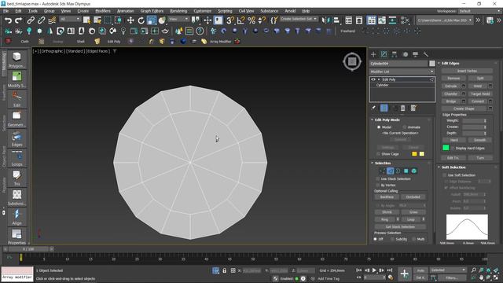Click the ViewCube home in viewport

point(352,61)
